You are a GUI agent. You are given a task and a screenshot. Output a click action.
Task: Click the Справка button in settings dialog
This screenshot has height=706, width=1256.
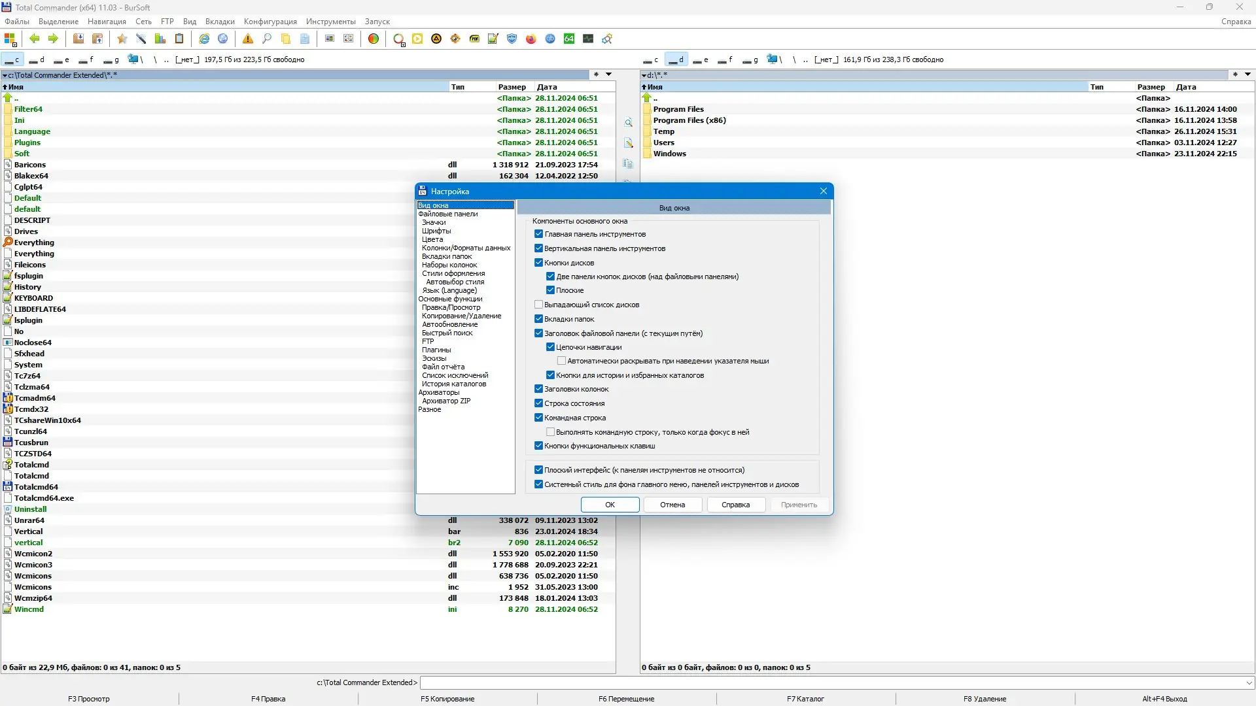pos(735,505)
